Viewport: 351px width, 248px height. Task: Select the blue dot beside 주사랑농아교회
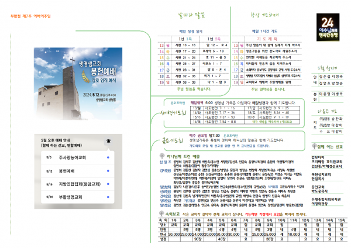pyautogui.click(x=108, y=157)
